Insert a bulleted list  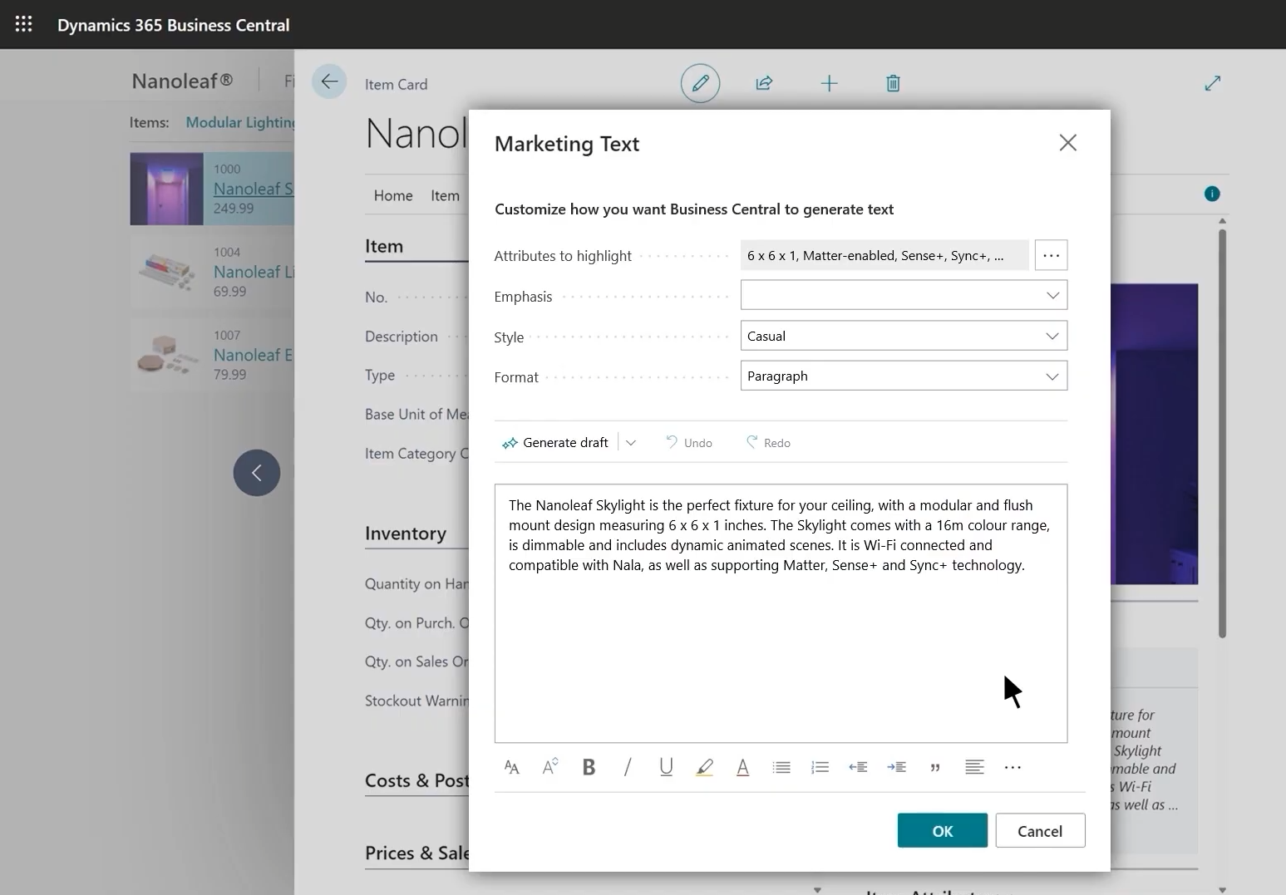(781, 767)
